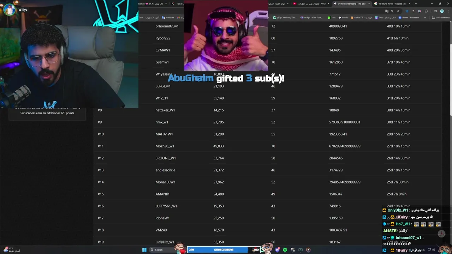Open the Home - Restream bookmark
The width and height of the screenshot is (452, 254).
tap(409, 17)
